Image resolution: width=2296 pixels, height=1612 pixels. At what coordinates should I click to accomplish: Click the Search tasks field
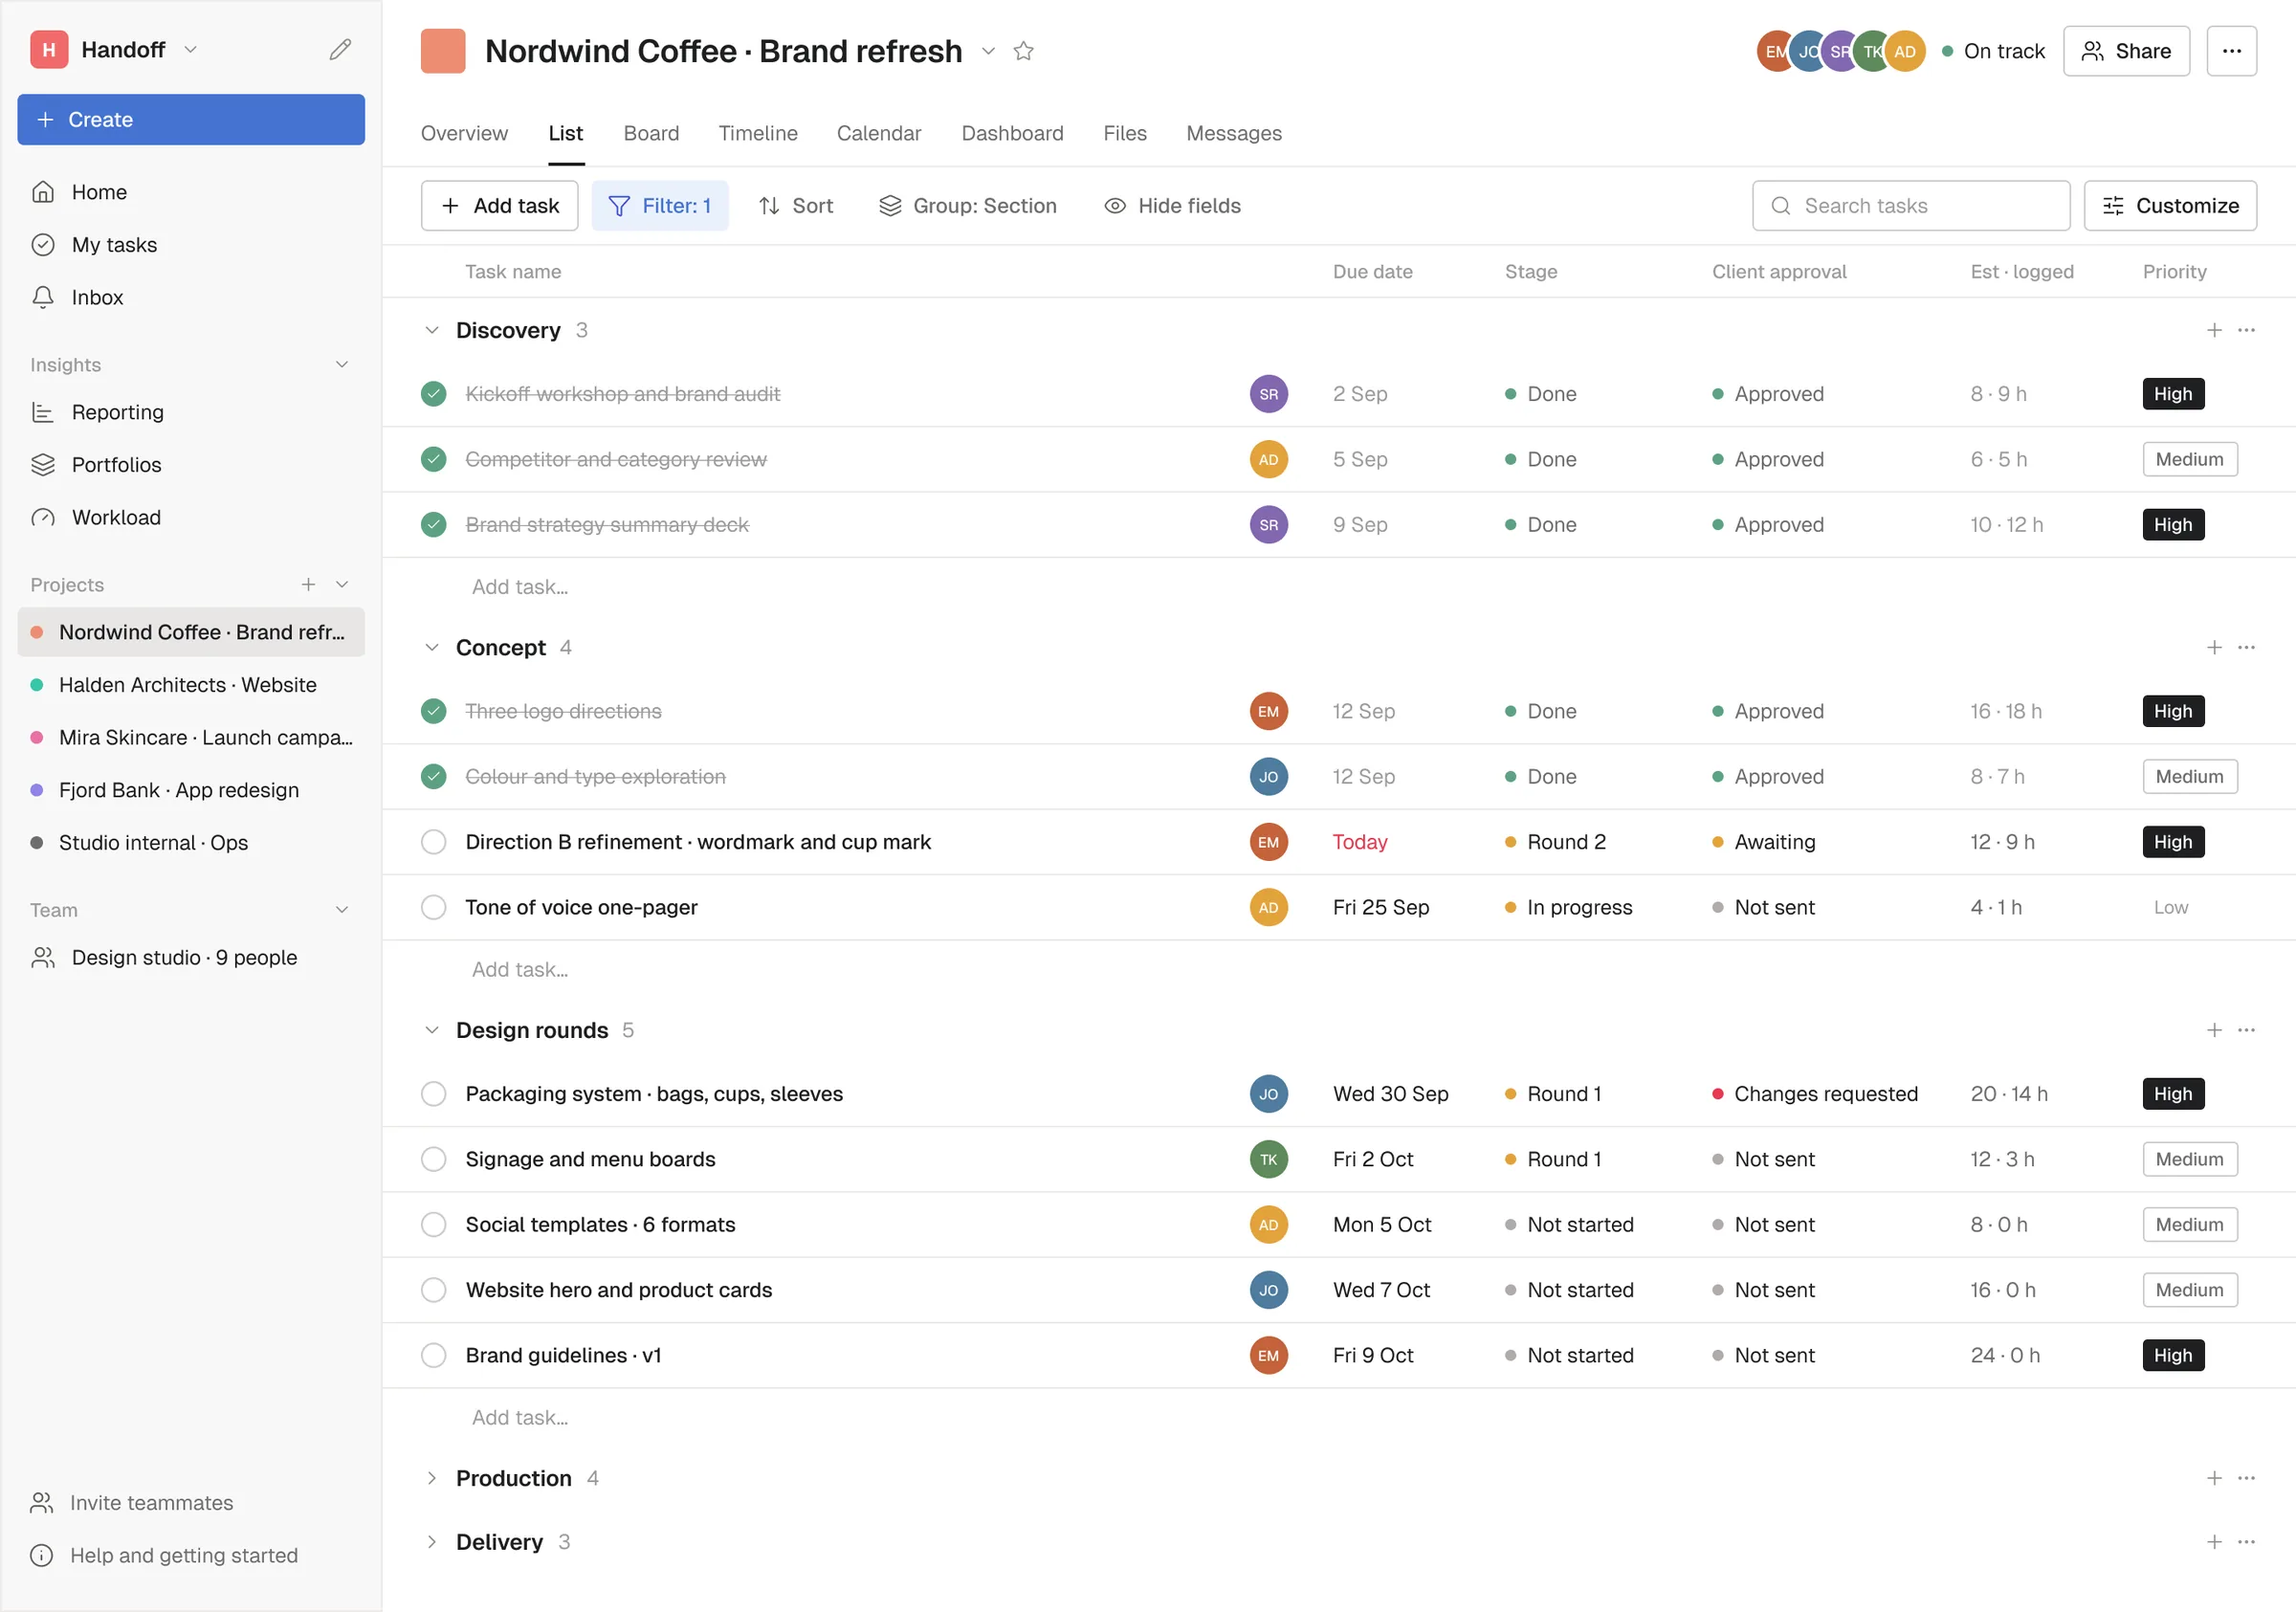click(x=1910, y=205)
